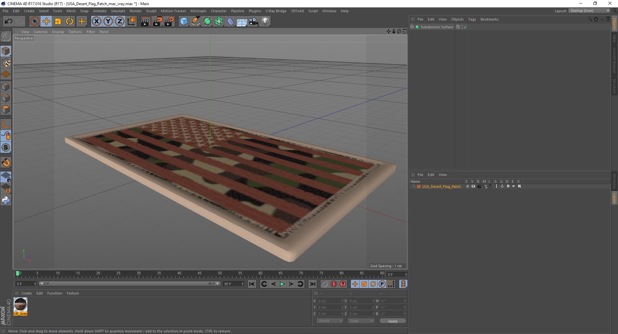Add a Bend deformer
The image size is (618, 334).
point(230,22)
